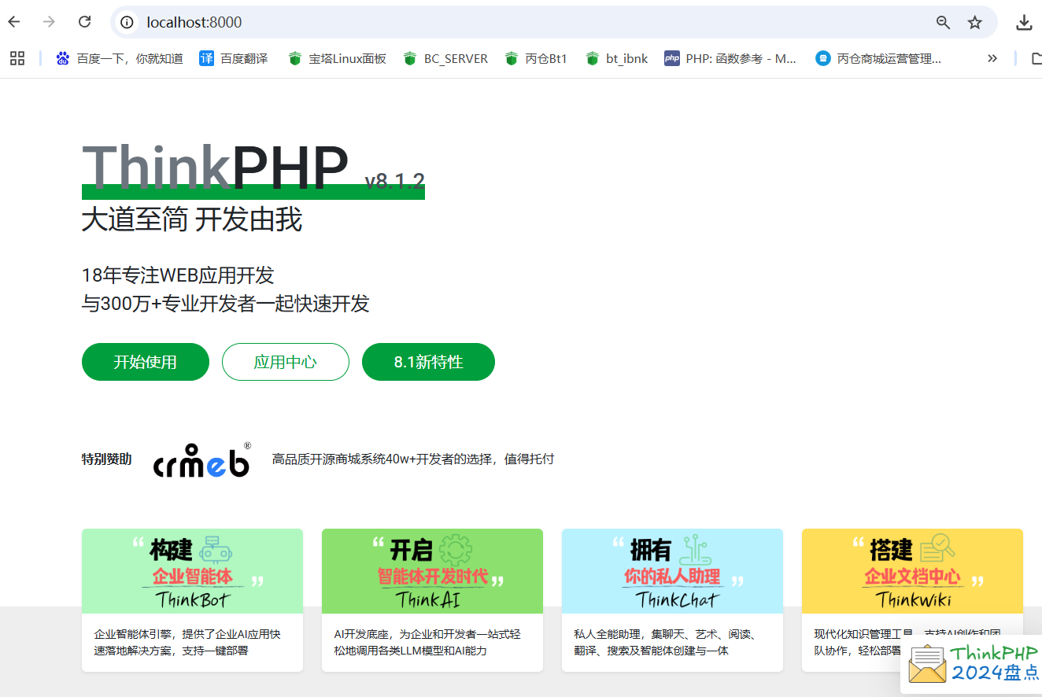Click the slogan 大道至简 开发由我
Image resolution: width=1042 pixels, height=697 pixels.
192,219
